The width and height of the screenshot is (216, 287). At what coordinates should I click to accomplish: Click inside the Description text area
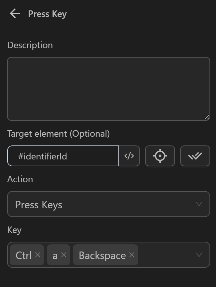pos(108,89)
